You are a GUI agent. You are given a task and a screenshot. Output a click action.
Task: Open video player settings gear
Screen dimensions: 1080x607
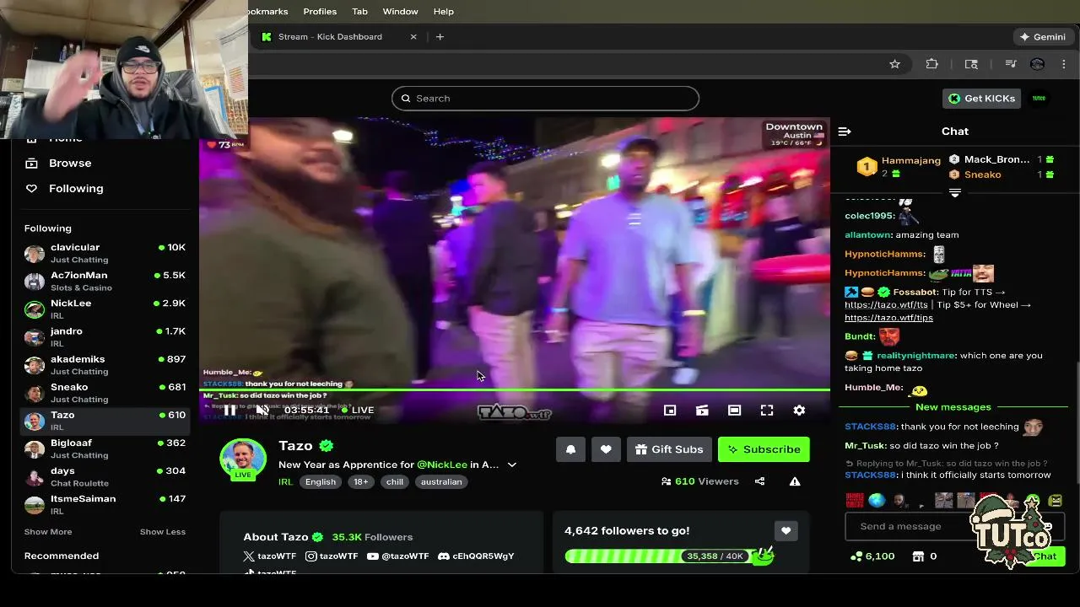799,410
